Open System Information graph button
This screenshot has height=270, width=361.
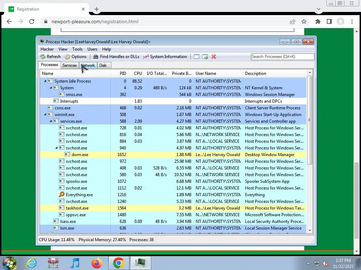(x=165, y=57)
